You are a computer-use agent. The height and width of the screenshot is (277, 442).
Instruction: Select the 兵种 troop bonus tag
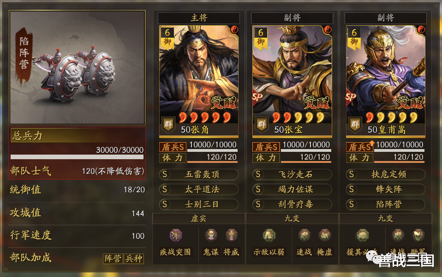tap(134, 259)
